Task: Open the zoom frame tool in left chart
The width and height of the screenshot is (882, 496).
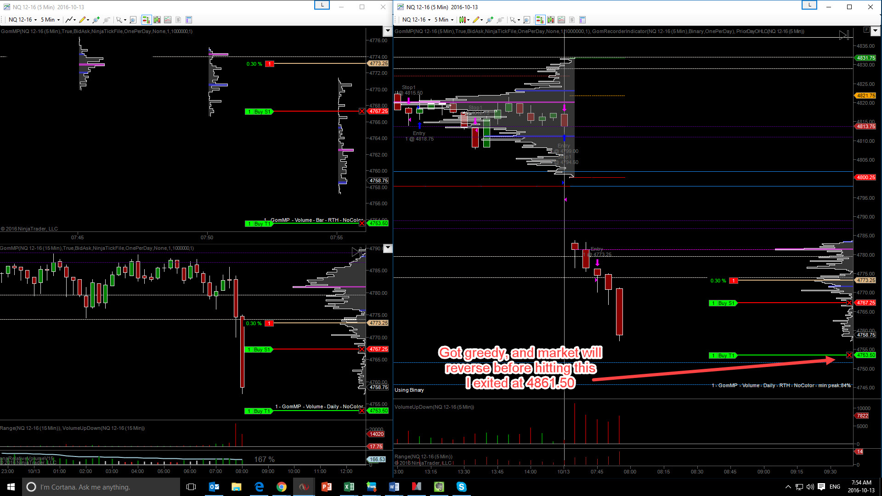Action: tap(133, 20)
